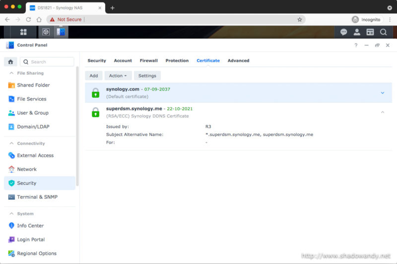Collapse the Connectivity section

coord(11,143)
